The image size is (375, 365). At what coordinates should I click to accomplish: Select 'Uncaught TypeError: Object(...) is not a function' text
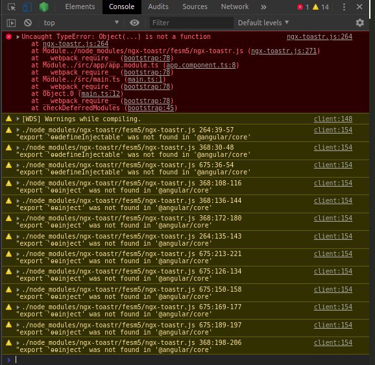coord(116,36)
